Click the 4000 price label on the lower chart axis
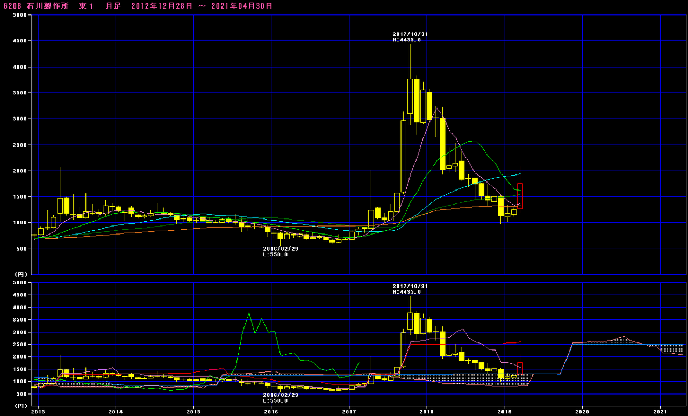This screenshot has width=688, height=416. click(x=20, y=308)
